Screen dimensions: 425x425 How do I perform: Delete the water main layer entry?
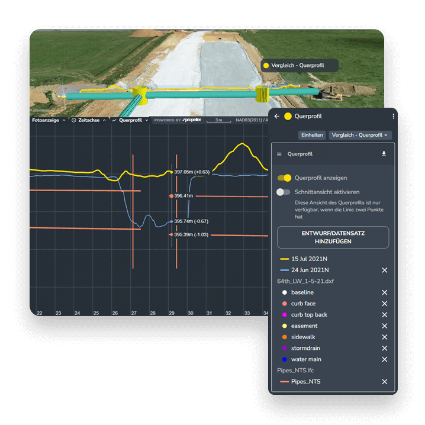coord(384,359)
